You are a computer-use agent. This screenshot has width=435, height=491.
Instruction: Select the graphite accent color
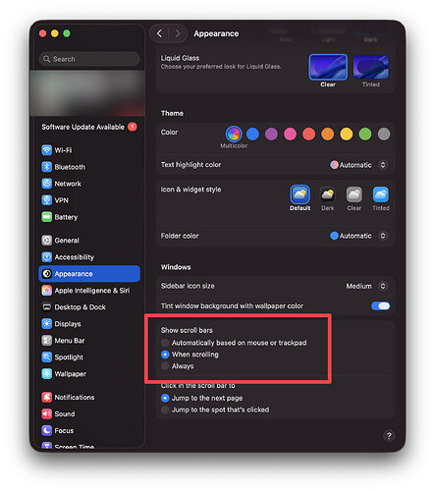pyautogui.click(x=384, y=134)
